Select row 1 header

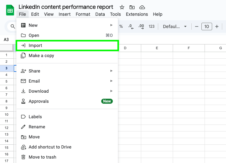click(7, 55)
